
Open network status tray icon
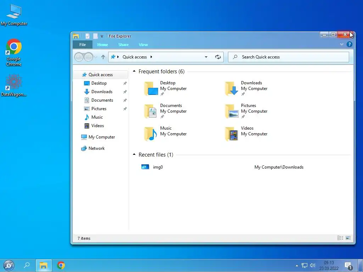coord(304,265)
